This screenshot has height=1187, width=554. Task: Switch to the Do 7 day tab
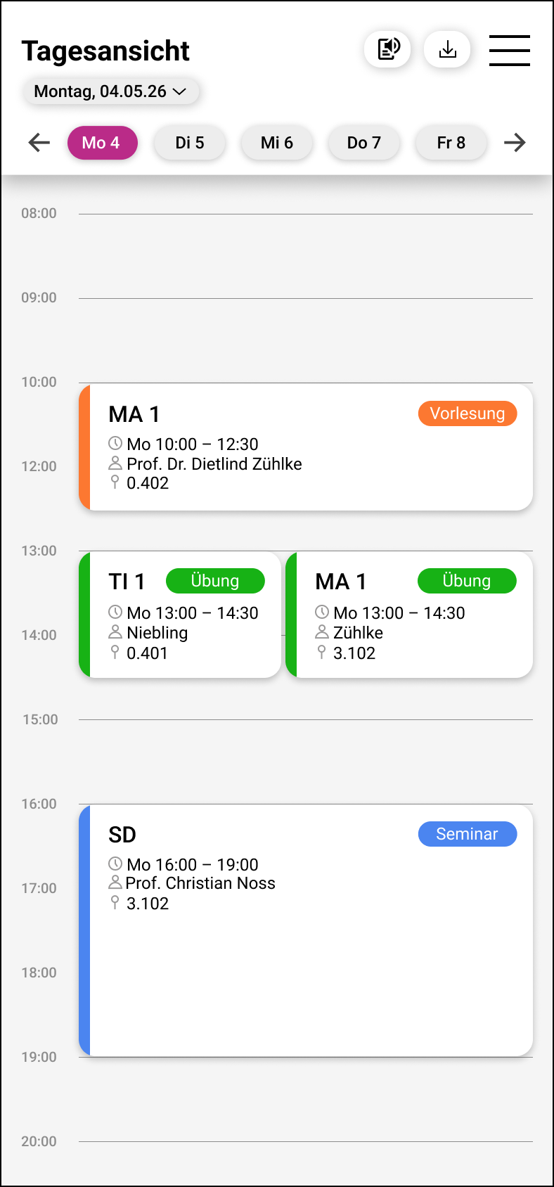pyautogui.click(x=364, y=143)
